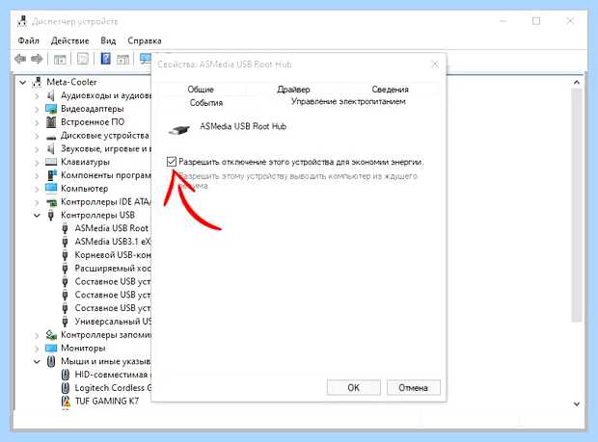Switch to the Драйвер tab

click(x=293, y=90)
